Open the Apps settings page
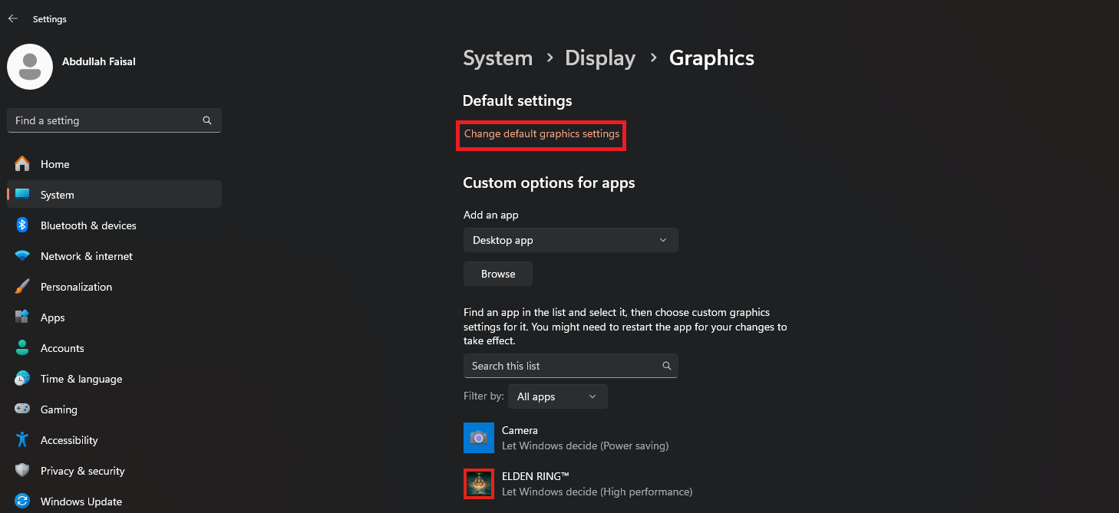Image resolution: width=1119 pixels, height=513 pixels. [x=52, y=317]
